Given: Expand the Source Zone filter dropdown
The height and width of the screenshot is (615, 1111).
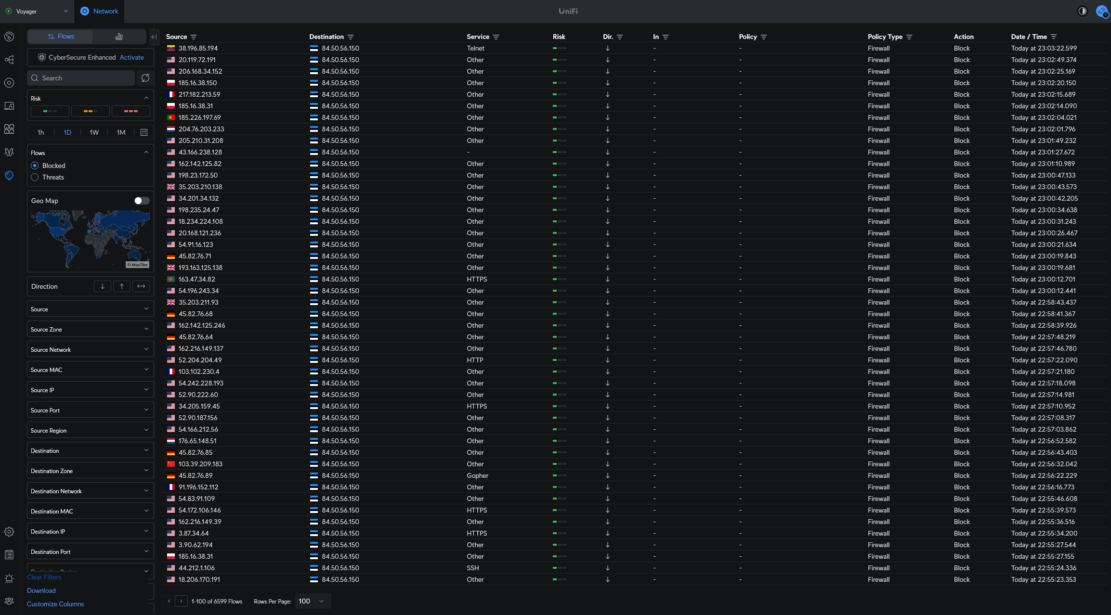Looking at the screenshot, I should click(x=90, y=330).
